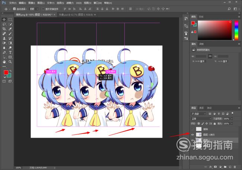The width and height of the screenshot is (242, 170).
Task: Open the 窗口 (Window) menu
Action: click(98, 3)
